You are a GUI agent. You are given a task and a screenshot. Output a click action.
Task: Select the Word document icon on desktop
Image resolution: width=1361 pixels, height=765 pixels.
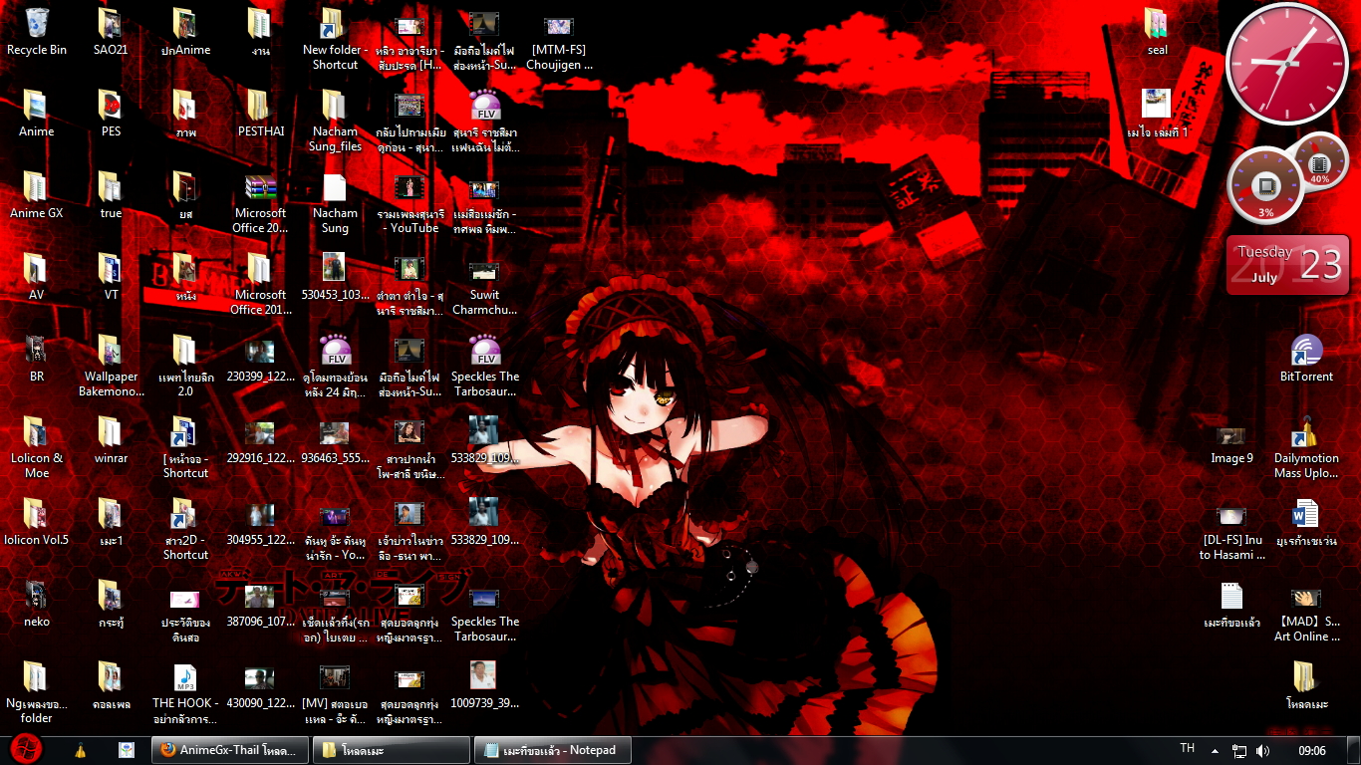[x=1306, y=522]
